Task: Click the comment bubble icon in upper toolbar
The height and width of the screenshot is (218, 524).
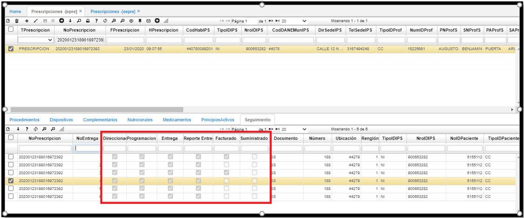Action: (x=131, y=21)
